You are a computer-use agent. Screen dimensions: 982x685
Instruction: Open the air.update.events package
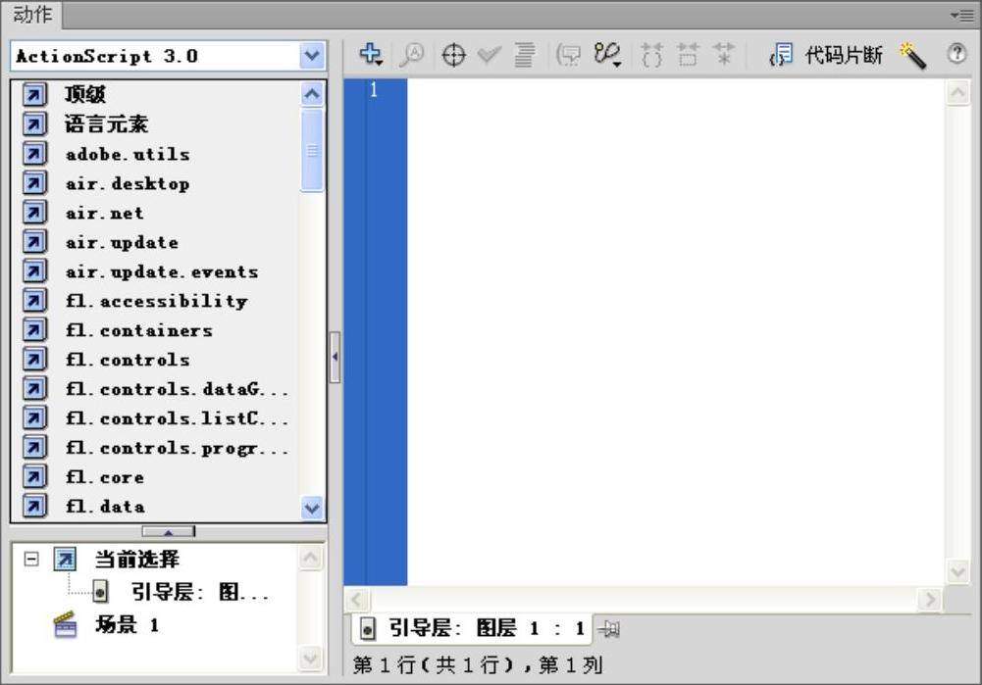tap(162, 270)
